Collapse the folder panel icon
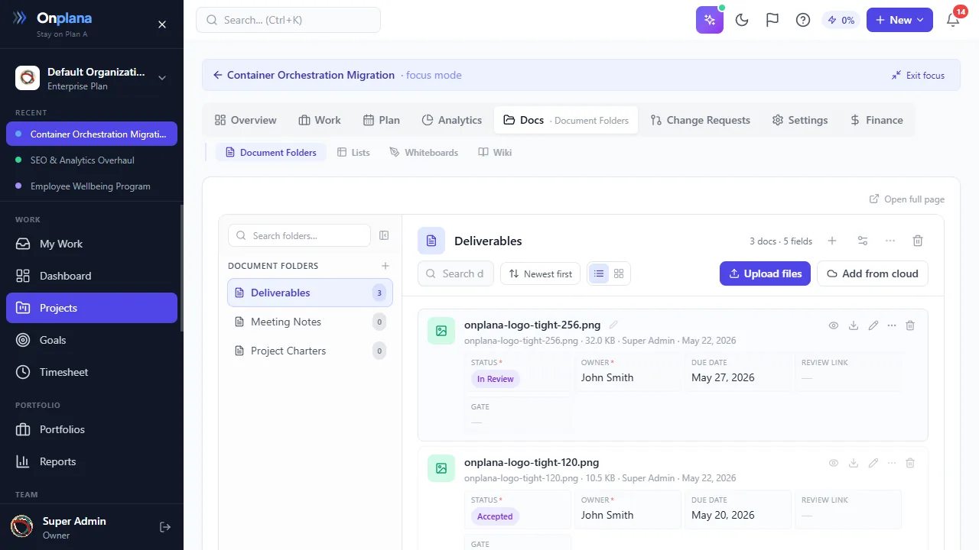Image resolution: width=979 pixels, height=550 pixels. click(384, 235)
